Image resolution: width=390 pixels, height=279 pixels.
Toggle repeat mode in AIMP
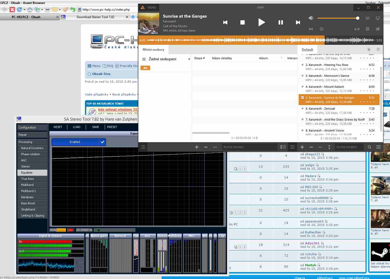[x=368, y=29]
